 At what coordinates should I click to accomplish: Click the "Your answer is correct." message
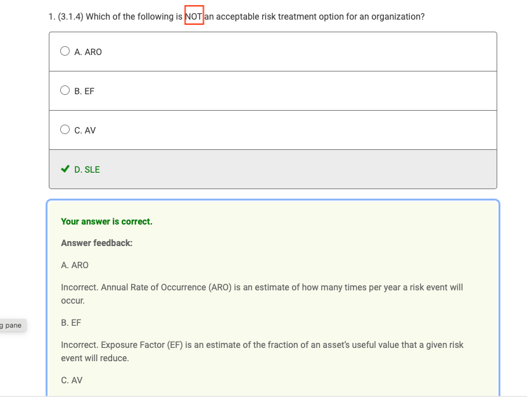(x=106, y=221)
